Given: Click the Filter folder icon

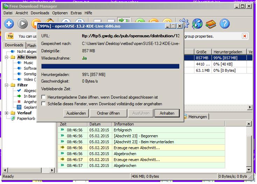Looking at the screenshot, I should (13, 85).
